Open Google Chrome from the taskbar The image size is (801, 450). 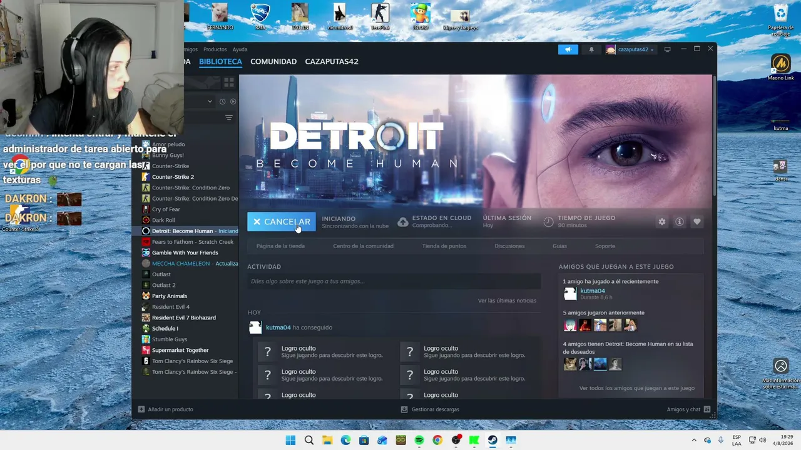(437, 440)
